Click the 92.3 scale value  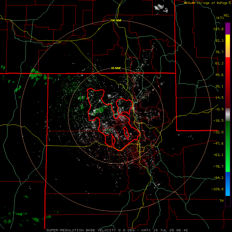click(219, 40)
